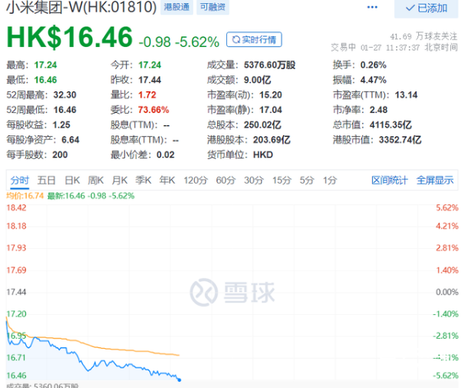468x388 pixels.
Task: Click the 市盈率(动) value 15.20
Action: [271, 95]
